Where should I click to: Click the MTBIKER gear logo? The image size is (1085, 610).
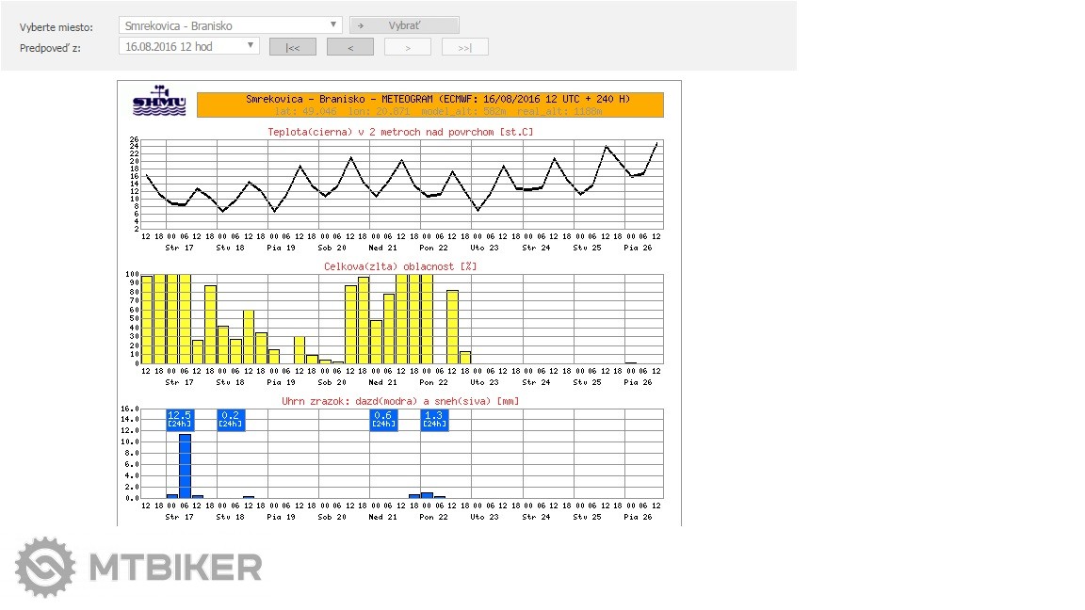pos(45,568)
